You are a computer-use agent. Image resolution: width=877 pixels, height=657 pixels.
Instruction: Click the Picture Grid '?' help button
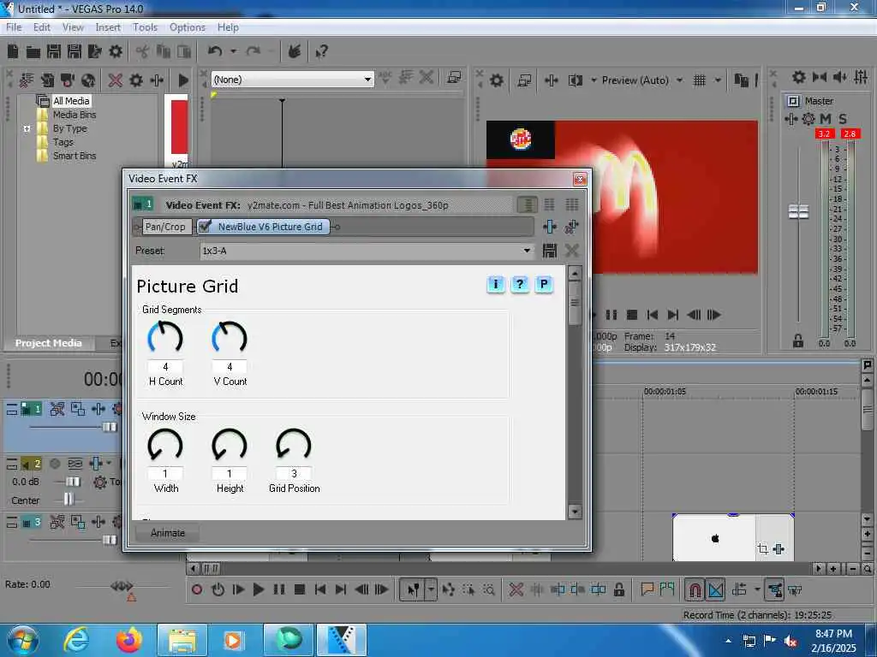point(520,284)
